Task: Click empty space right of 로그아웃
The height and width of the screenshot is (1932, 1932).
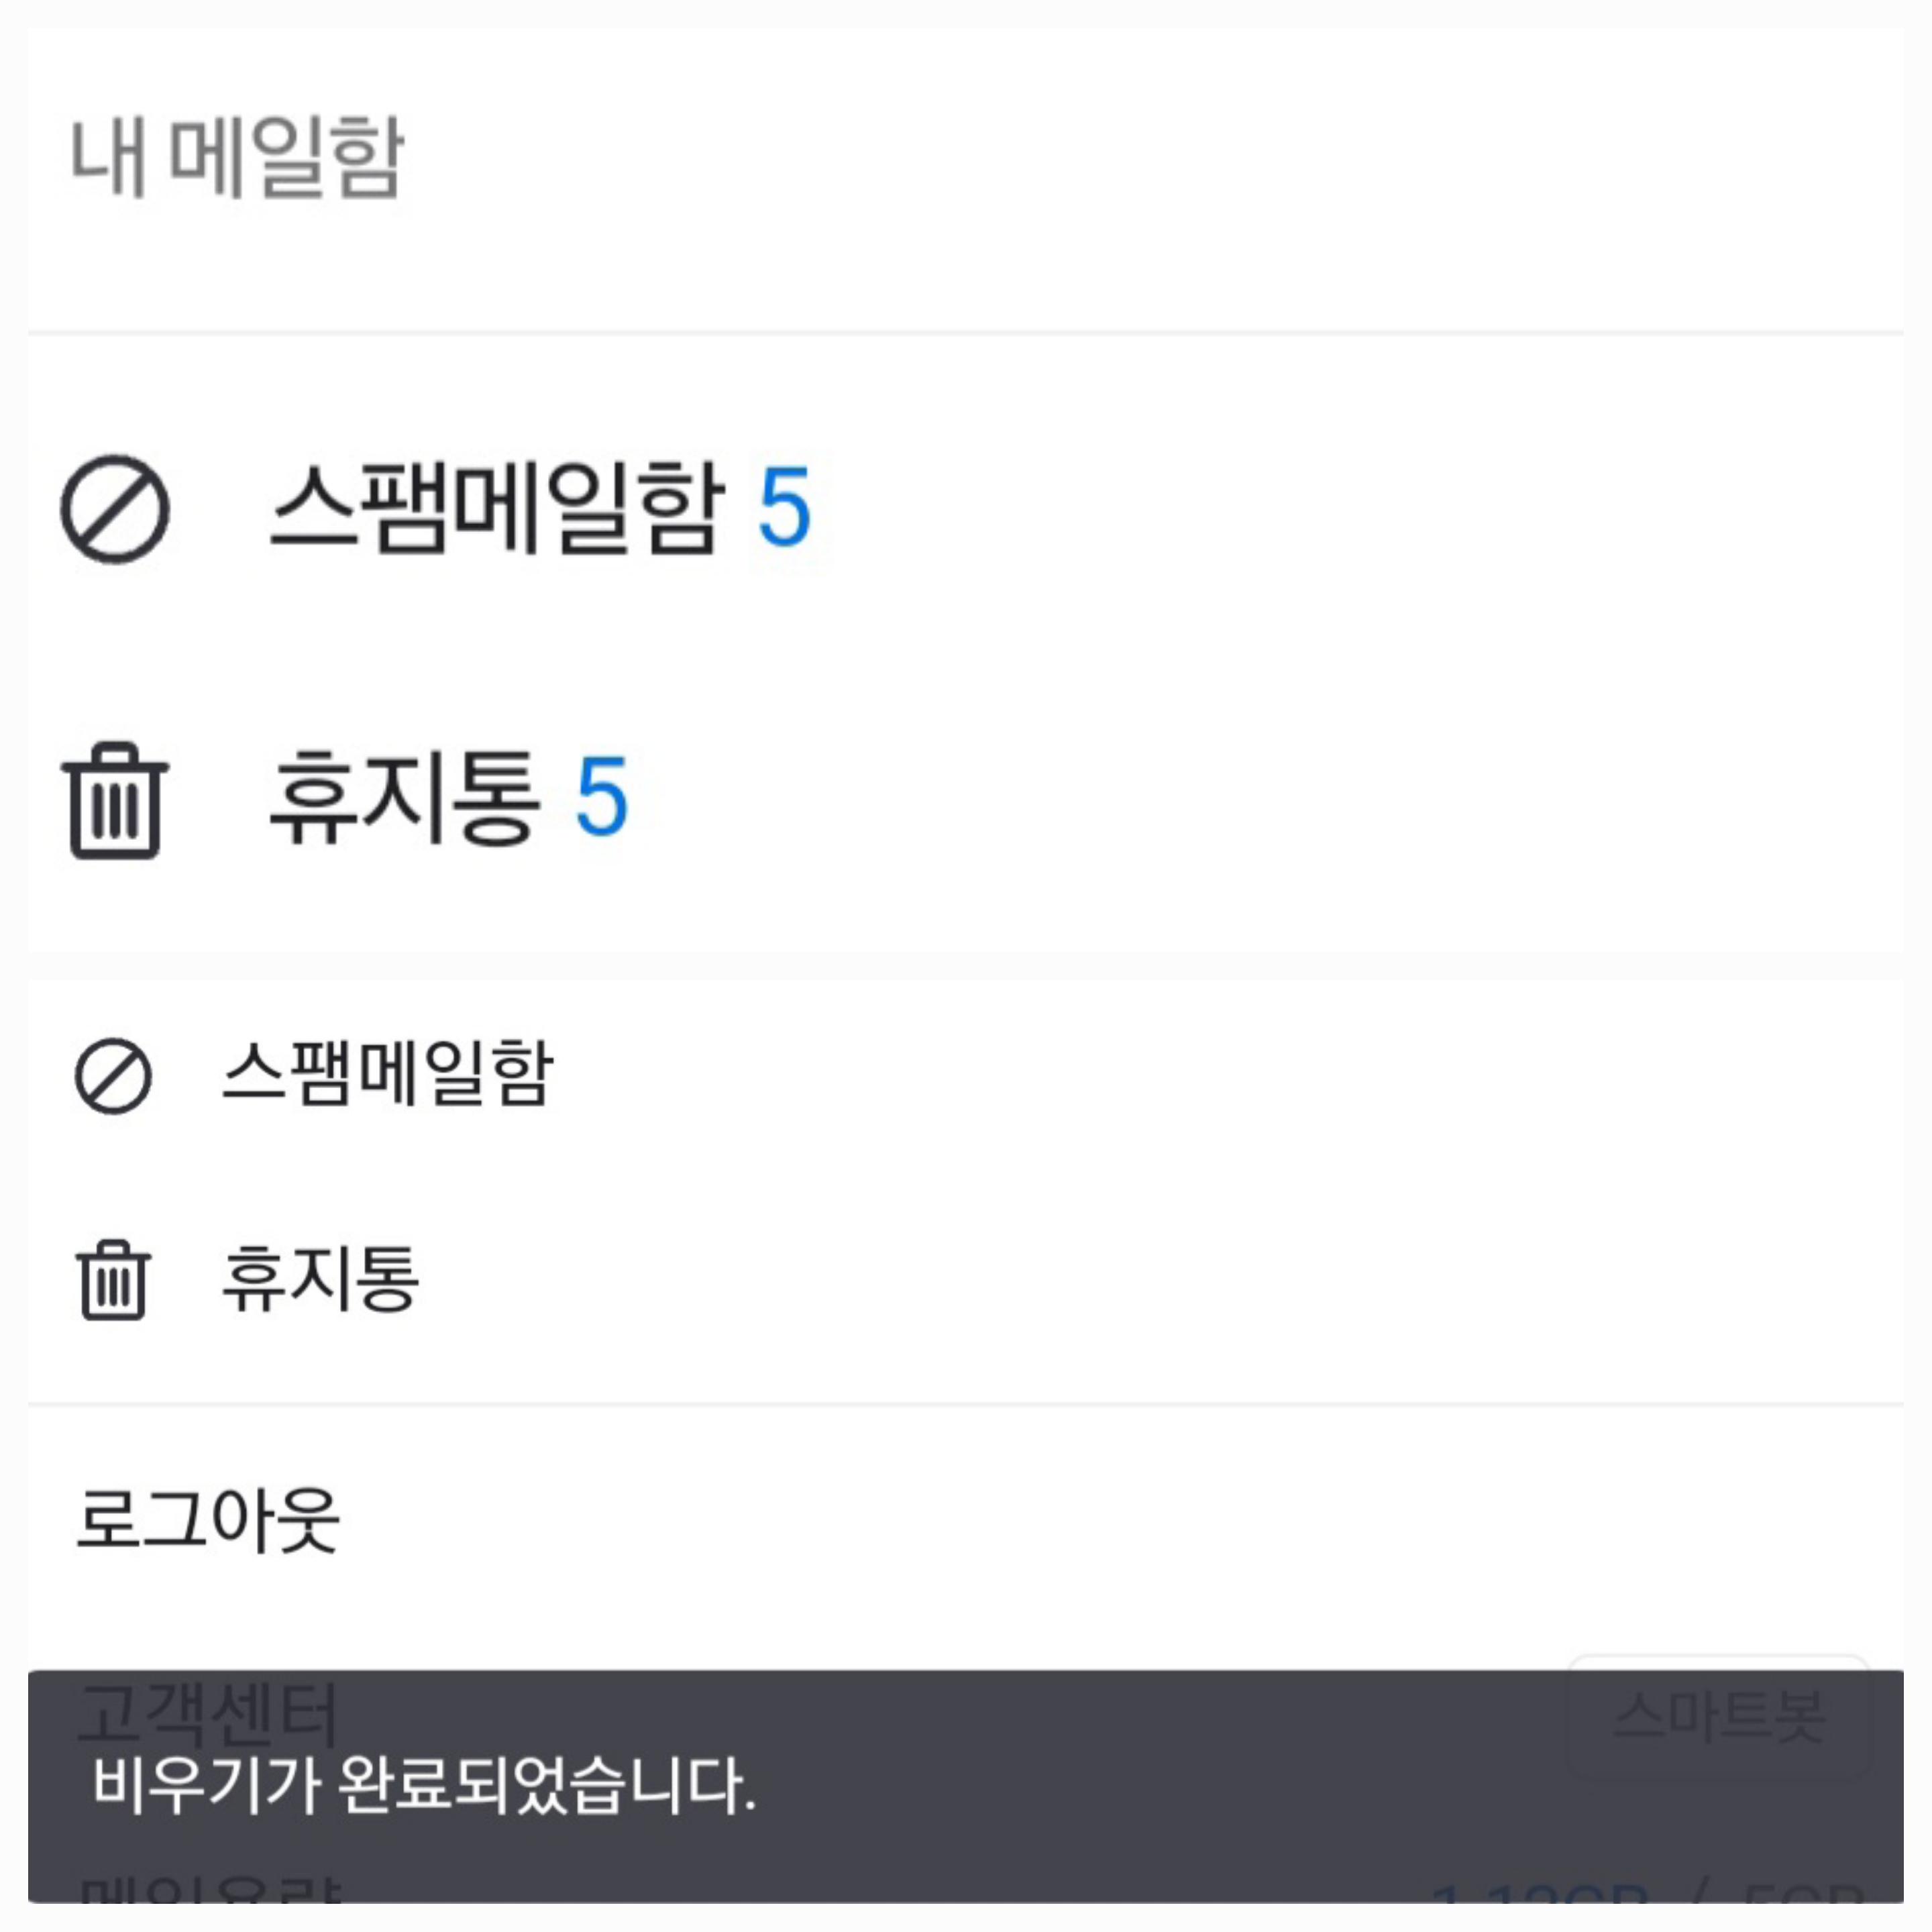Action: (1100, 1520)
